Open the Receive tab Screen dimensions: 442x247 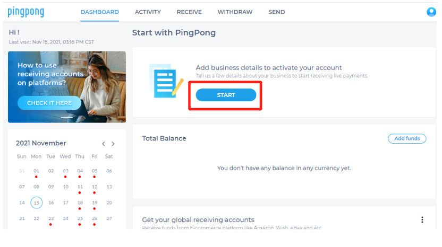189,12
